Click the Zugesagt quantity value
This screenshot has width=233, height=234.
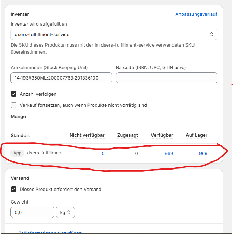point(136,153)
